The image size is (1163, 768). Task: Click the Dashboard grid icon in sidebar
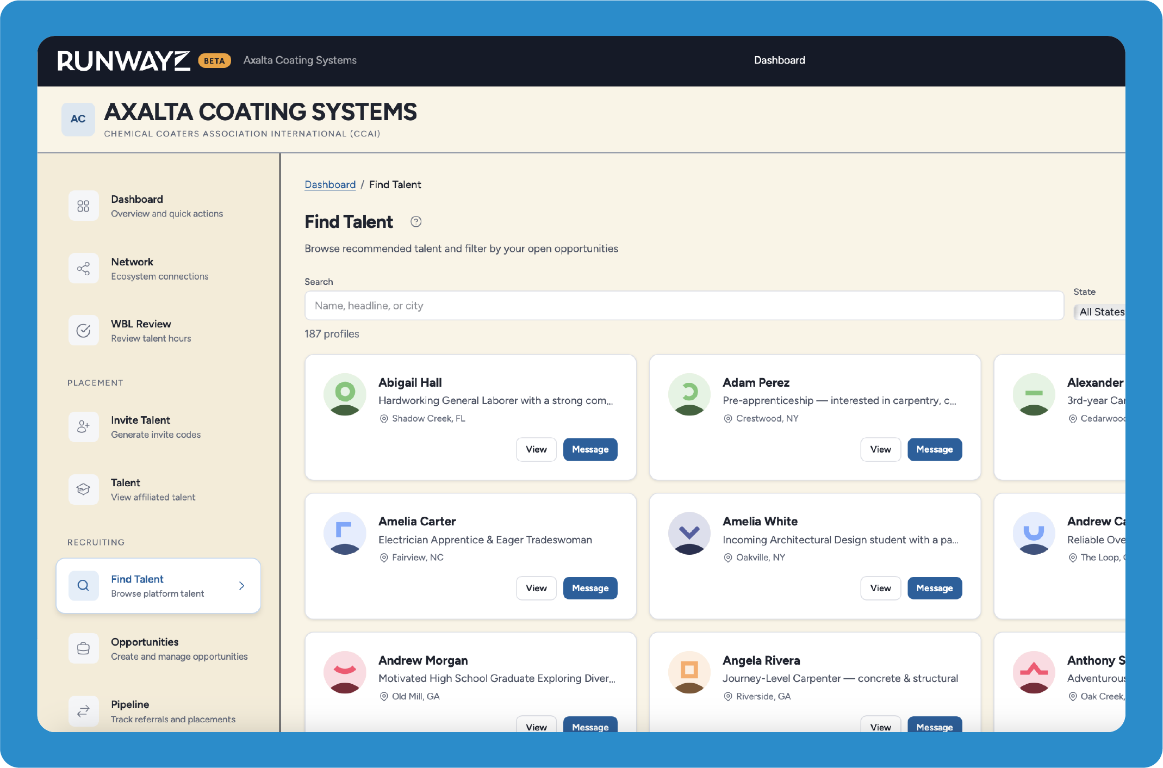pyautogui.click(x=83, y=206)
